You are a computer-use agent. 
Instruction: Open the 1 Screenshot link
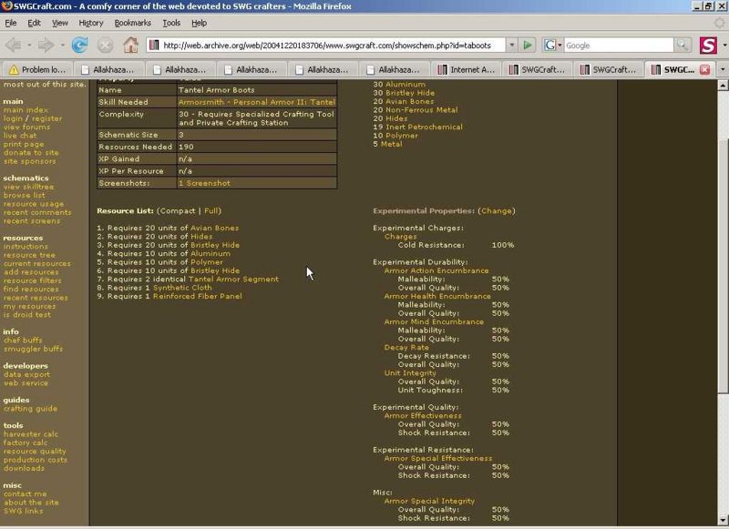pyautogui.click(x=204, y=183)
